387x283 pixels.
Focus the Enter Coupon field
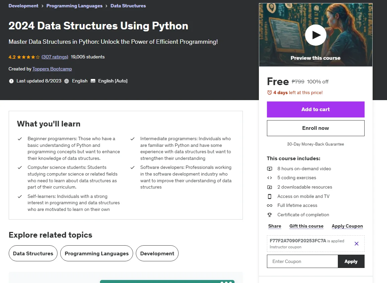(302, 261)
